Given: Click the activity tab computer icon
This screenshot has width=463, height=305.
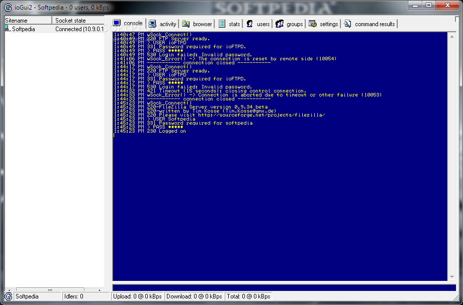Looking at the screenshot, I should [x=152, y=24].
